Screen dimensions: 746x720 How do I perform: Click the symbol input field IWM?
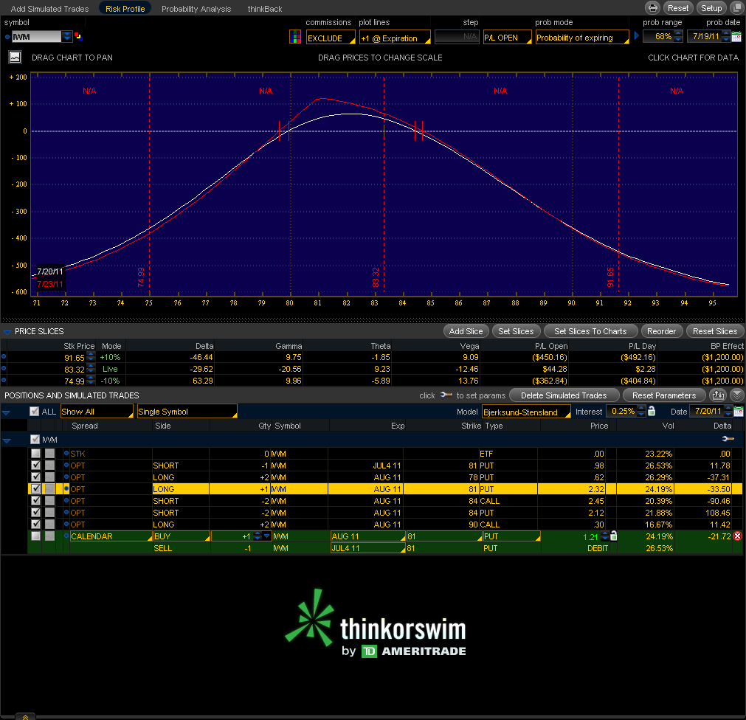click(36, 37)
